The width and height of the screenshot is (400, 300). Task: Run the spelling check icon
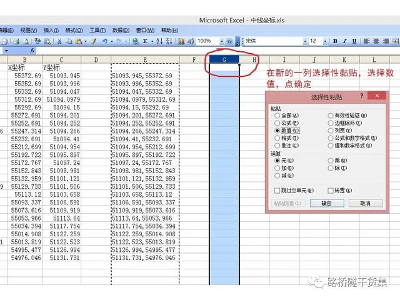coord(37,41)
